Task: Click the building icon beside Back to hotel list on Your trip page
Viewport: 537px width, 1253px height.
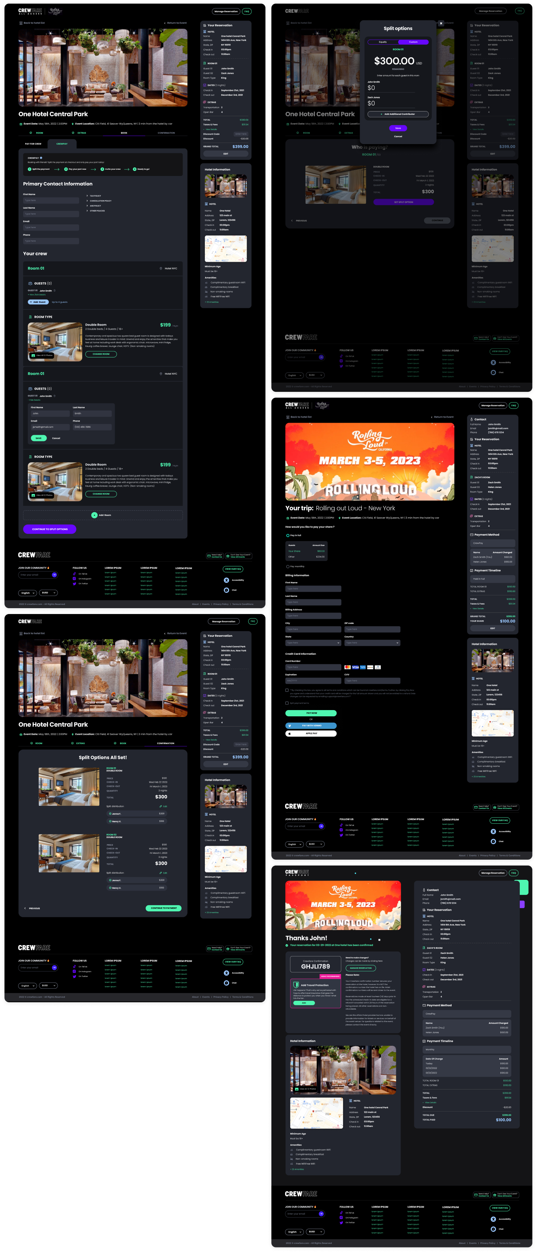Action: click(287, 417)
